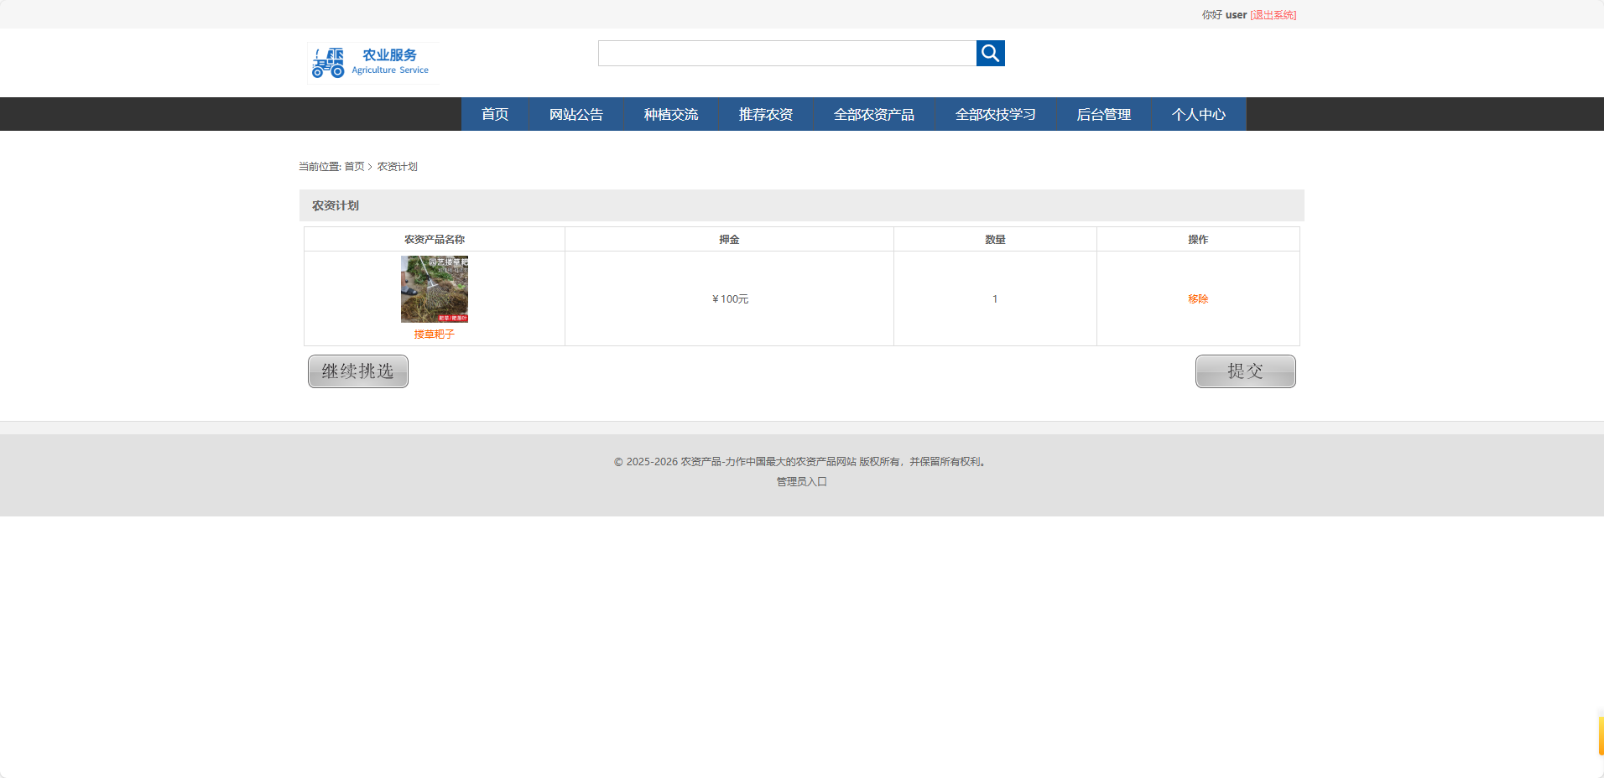Open 全部农技学习 navigation item
The image size is (1604, 778).
(x=996, y=114)
